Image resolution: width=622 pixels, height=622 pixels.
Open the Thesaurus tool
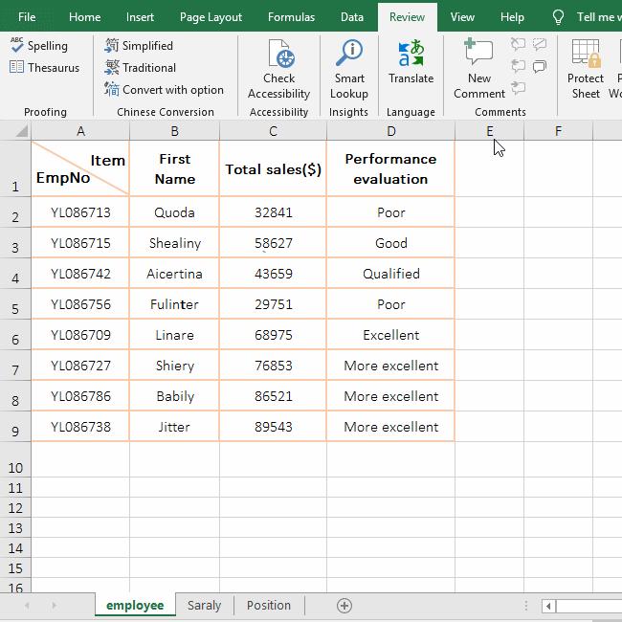coord(44,68)
